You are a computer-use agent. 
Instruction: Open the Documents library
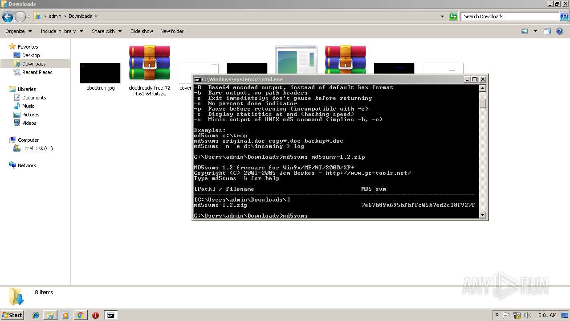coord(34,98)
